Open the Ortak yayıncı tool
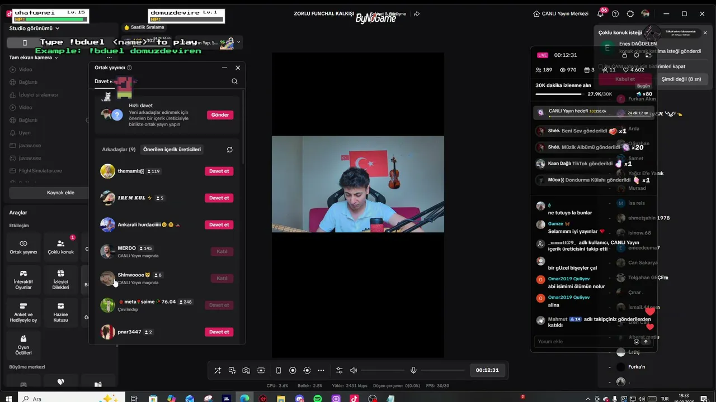This screenshot has width=716, height=402. coord(23,247)
